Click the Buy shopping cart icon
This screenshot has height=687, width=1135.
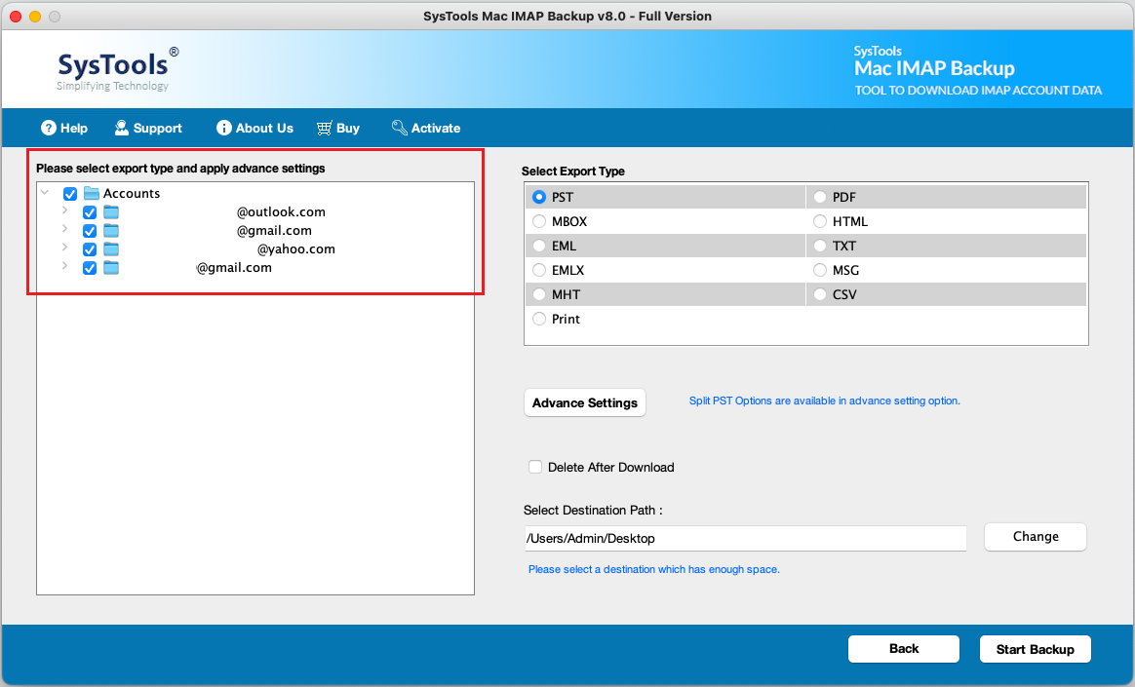point(325,128)
